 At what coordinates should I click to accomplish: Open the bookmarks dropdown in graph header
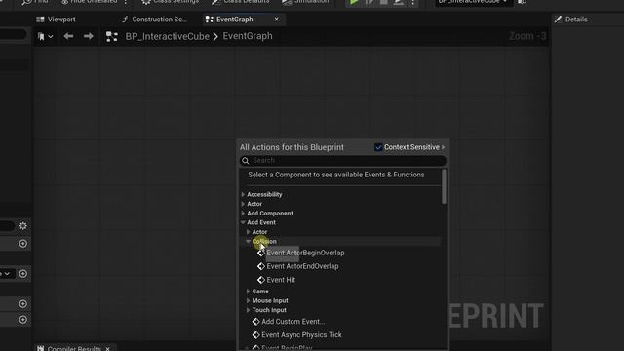[x=45, y=37]
